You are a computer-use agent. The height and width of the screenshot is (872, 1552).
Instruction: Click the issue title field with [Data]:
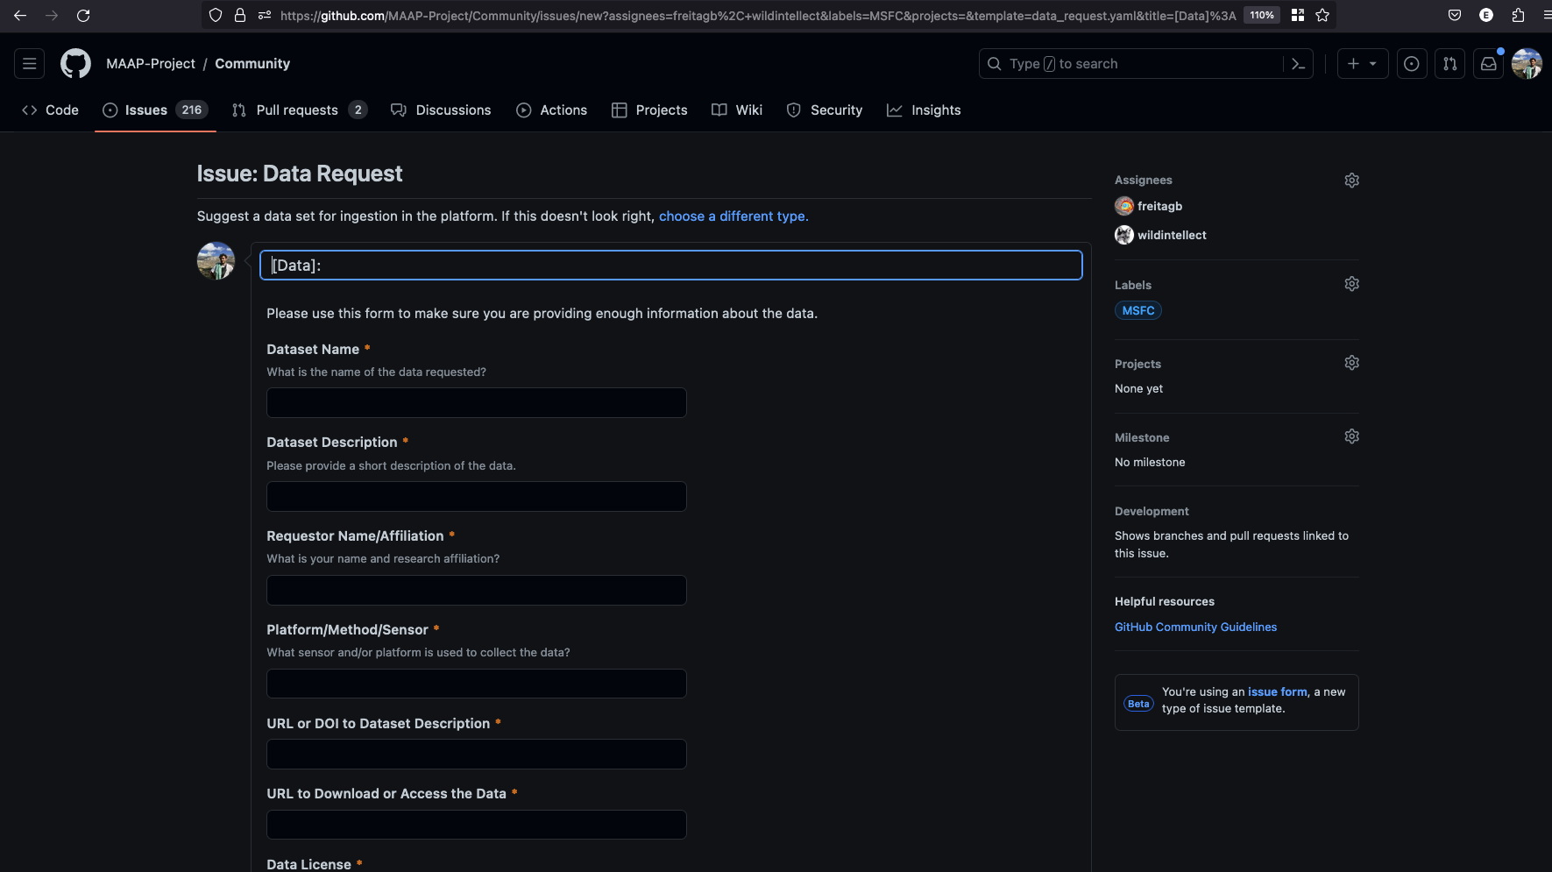671,266
